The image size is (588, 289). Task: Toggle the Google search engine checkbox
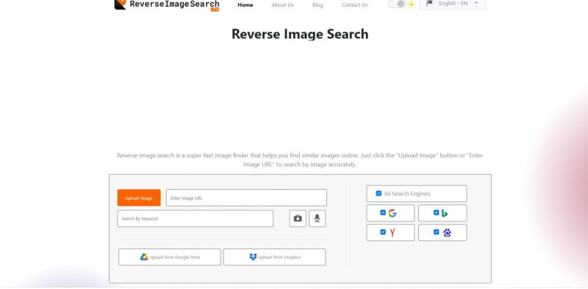pos(383,213)
